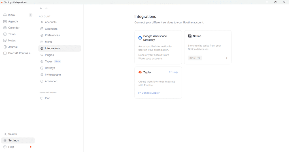Image resolution: width=289 pixels, height=152 pixels.
Task: Click the Calendar grid icon
Action: click(x=5, y=28)
